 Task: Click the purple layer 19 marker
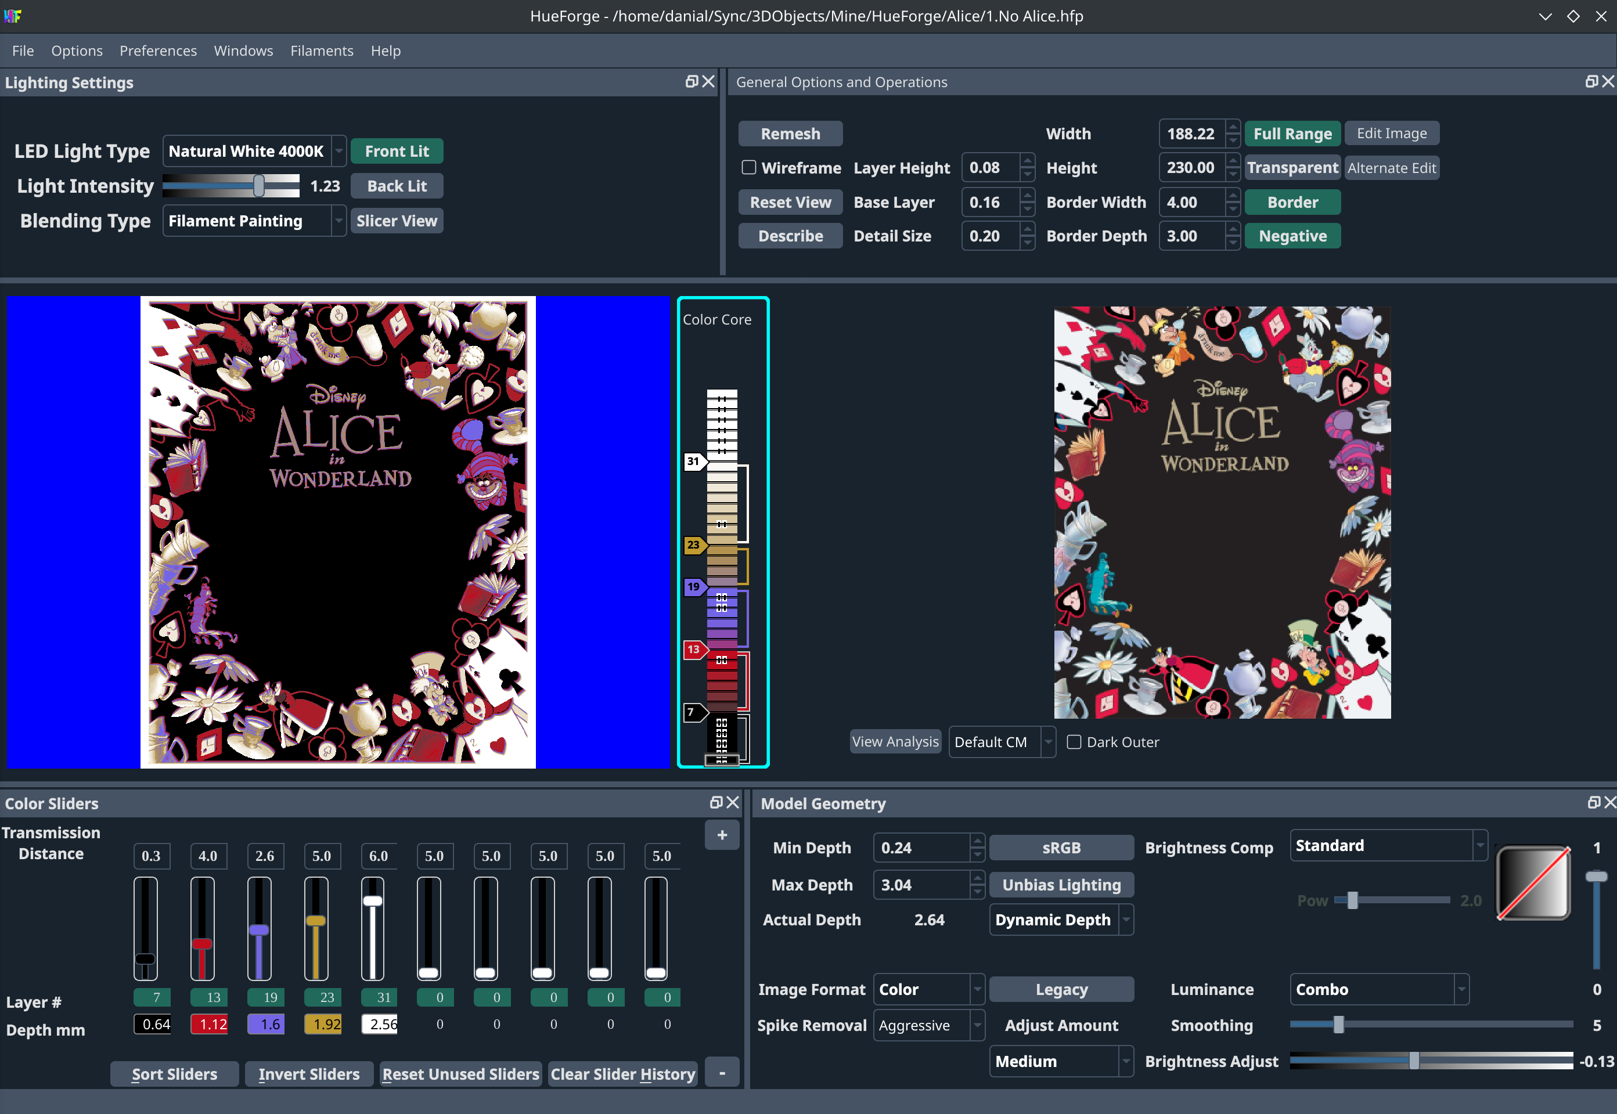click(x=694, y=587)
